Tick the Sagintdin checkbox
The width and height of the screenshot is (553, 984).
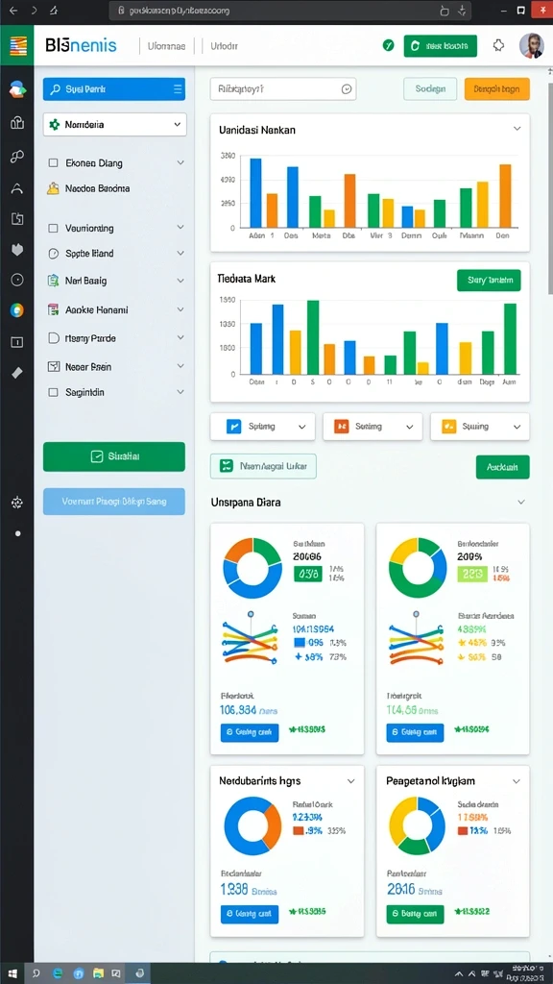[54, 392]
